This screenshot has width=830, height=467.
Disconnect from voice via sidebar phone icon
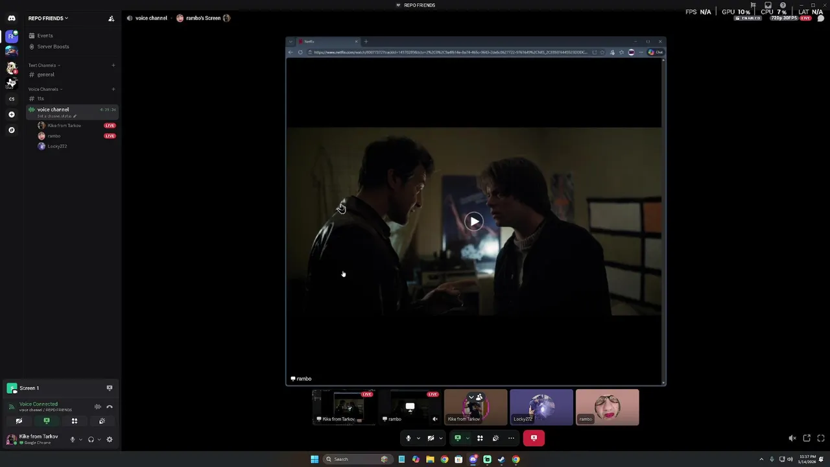[x=110, y=407]
